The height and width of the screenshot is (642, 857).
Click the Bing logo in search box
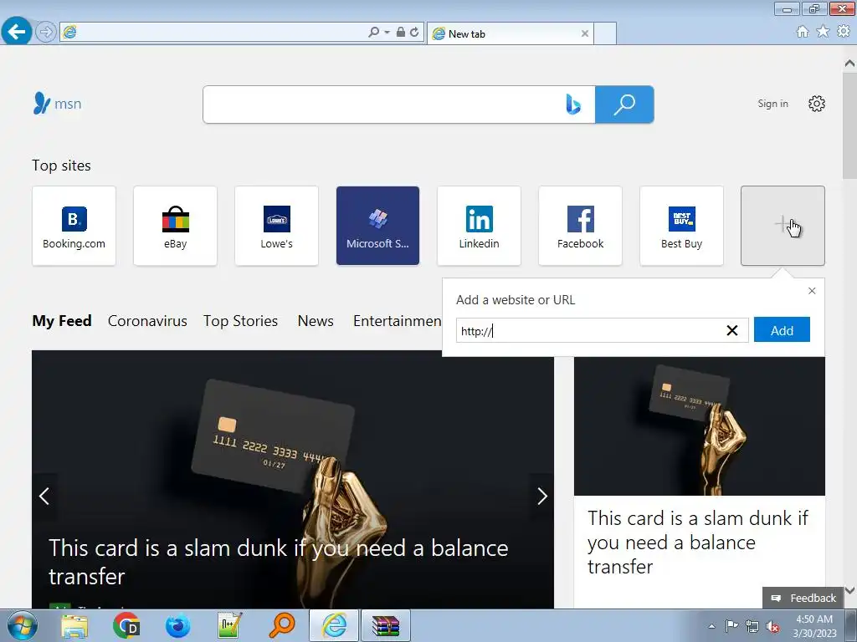572,104
